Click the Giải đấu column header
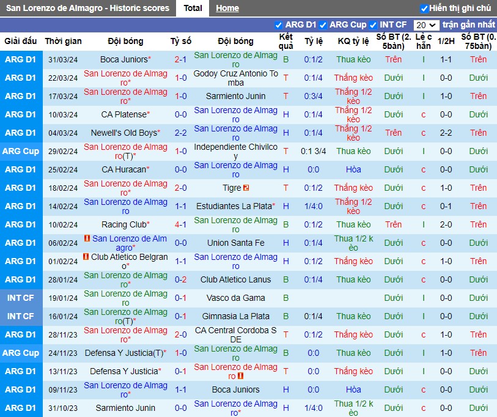This screenshot has width=497, height=417. click(x=21, y=41)
